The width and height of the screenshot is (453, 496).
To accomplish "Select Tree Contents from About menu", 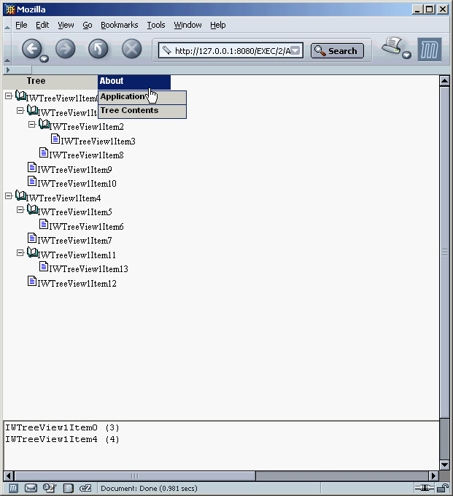I will [x=129, y=111].
